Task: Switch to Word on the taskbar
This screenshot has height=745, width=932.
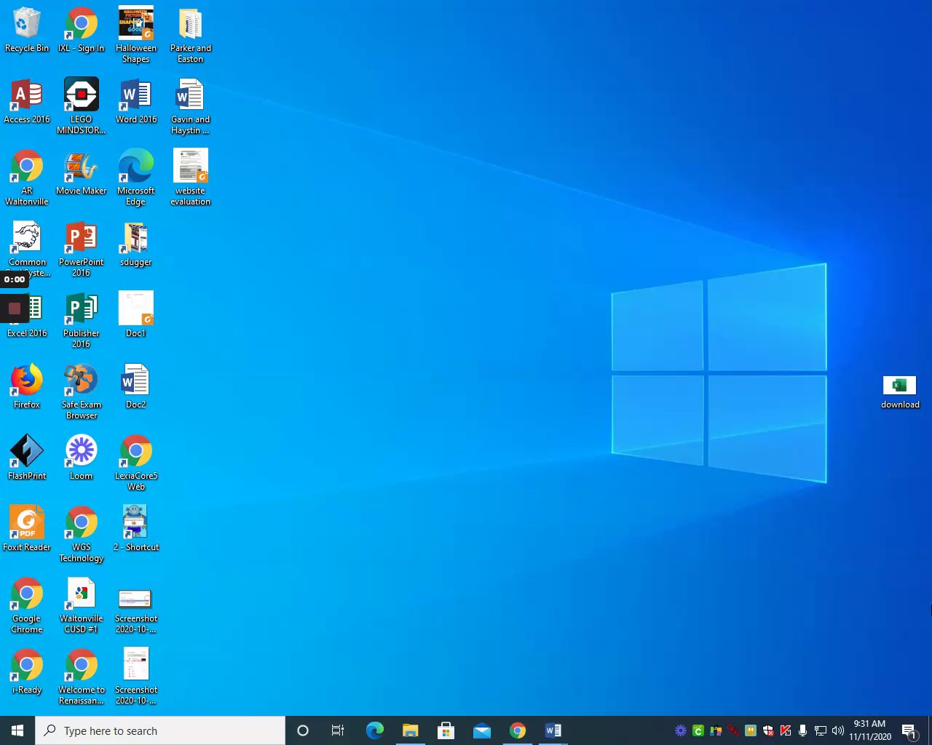Action: [x=553, y=730]
